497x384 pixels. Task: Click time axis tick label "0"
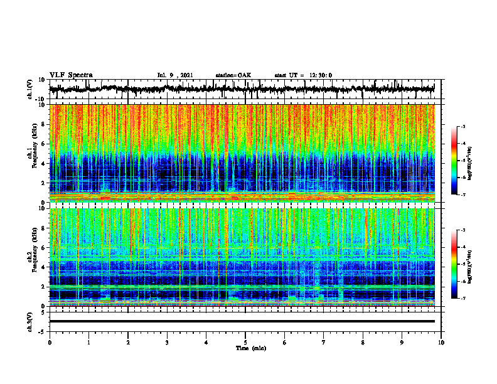(50, 343)
